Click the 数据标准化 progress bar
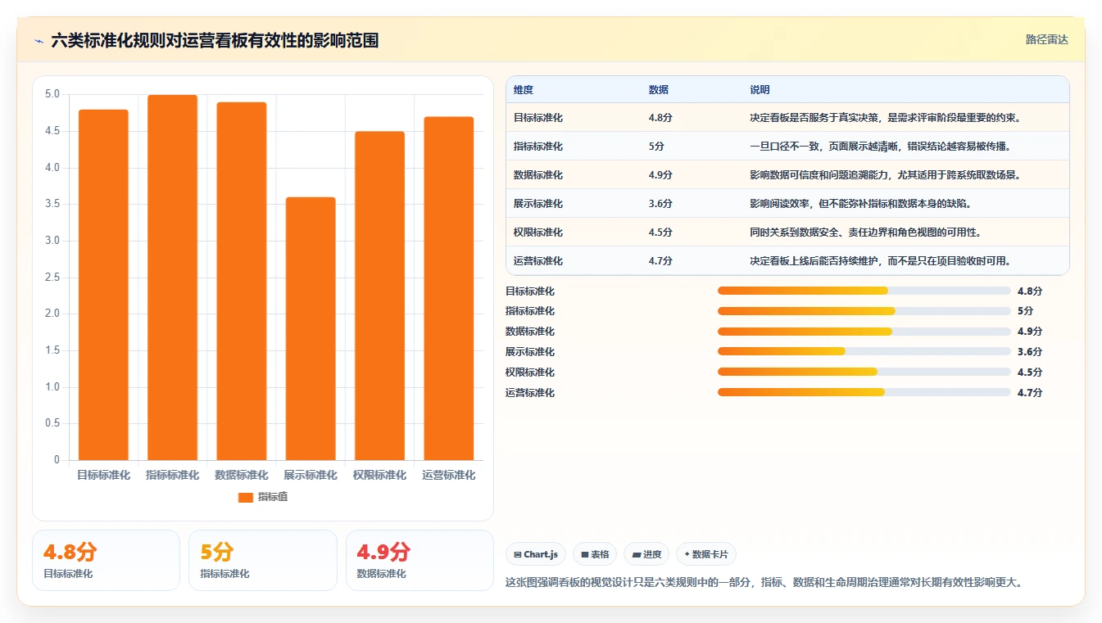 pos(864,332)
